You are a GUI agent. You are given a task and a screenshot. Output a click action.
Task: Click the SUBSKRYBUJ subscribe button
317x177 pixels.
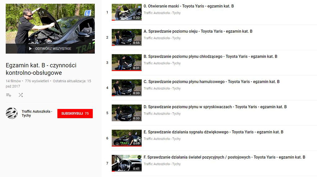(x=75, y=114)
